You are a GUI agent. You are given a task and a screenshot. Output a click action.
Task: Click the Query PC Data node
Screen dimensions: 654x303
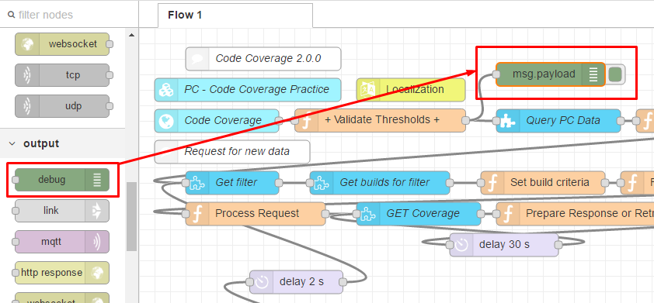(558, 121)
